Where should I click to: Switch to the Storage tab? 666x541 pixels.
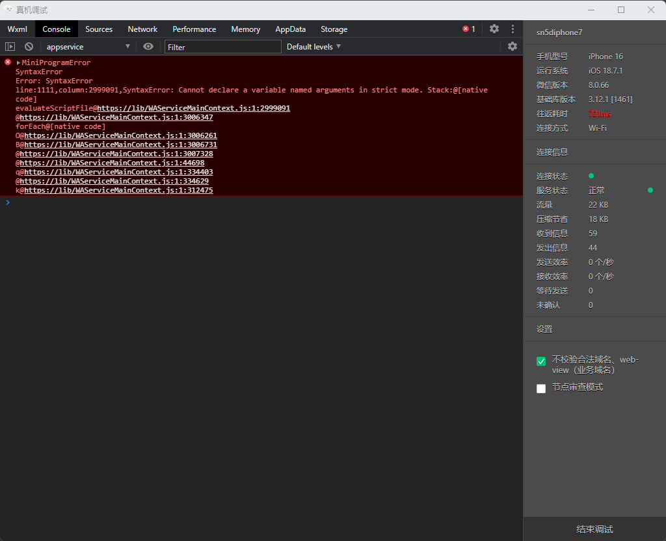(x=334, y=29)
